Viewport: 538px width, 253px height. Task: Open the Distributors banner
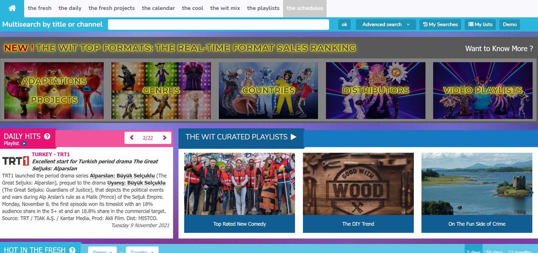tap(375, 90)
